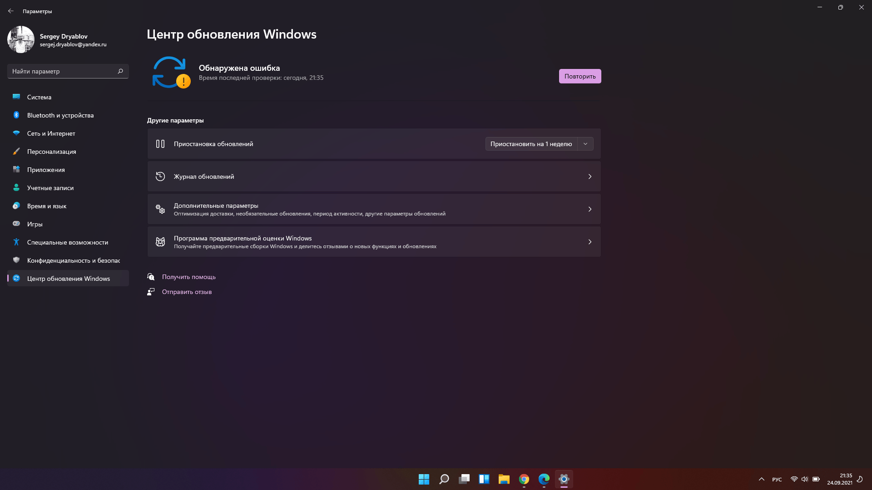Open Журнал обновлений update history row

click(x=374, y=176)
